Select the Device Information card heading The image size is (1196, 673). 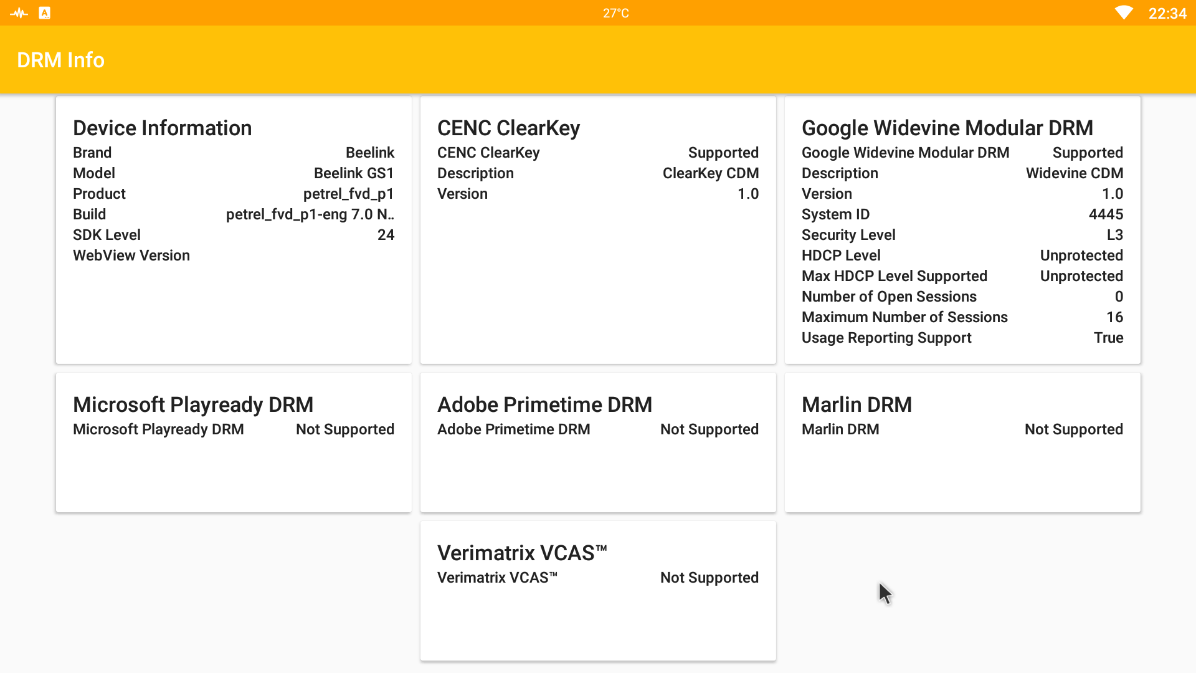point(162,128)
